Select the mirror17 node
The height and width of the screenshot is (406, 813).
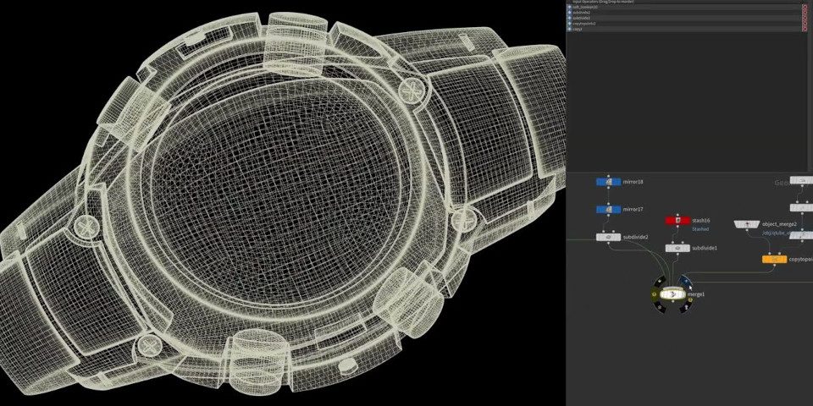coord(608,209)
